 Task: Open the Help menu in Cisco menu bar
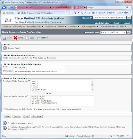[123, 27]
